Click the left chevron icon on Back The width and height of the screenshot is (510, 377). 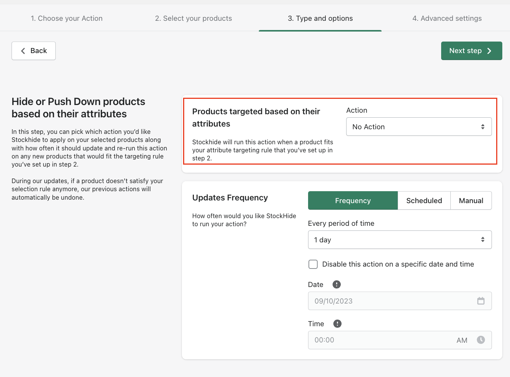pos(23,51)
